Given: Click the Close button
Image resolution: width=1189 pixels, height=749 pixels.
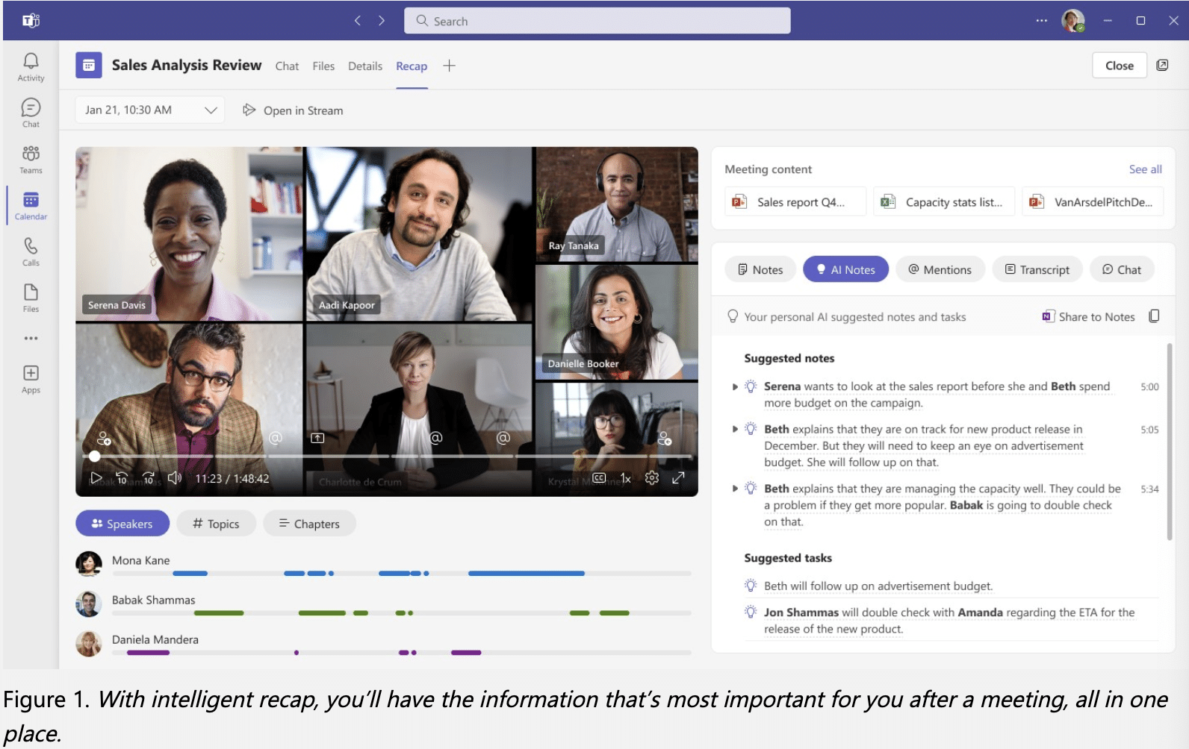Looking at the screenshot, I should (1119, 66).
